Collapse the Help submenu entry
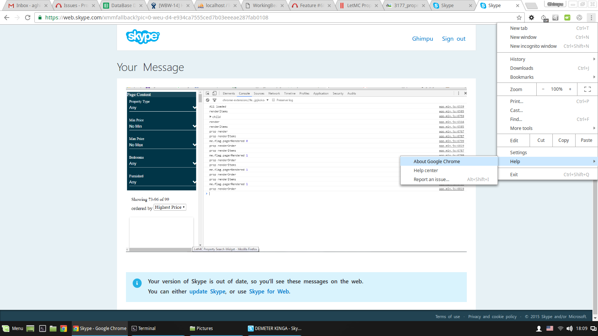The height and width of the screenshot is (336, 598). (548, 161)
